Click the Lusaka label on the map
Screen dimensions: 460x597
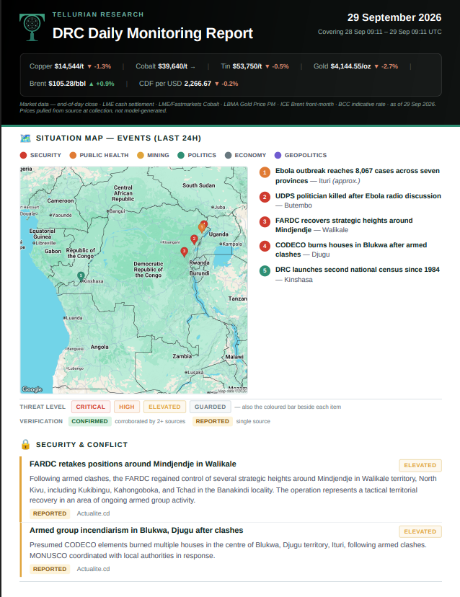pos(195,372)
